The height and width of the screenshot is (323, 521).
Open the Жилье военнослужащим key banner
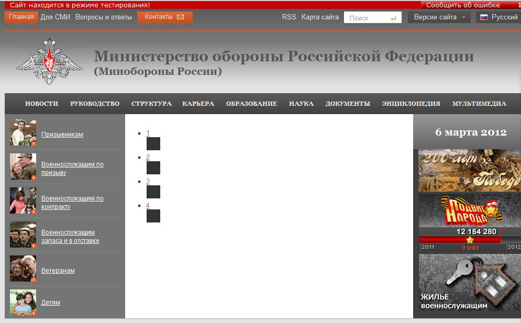tap(469, 282)
